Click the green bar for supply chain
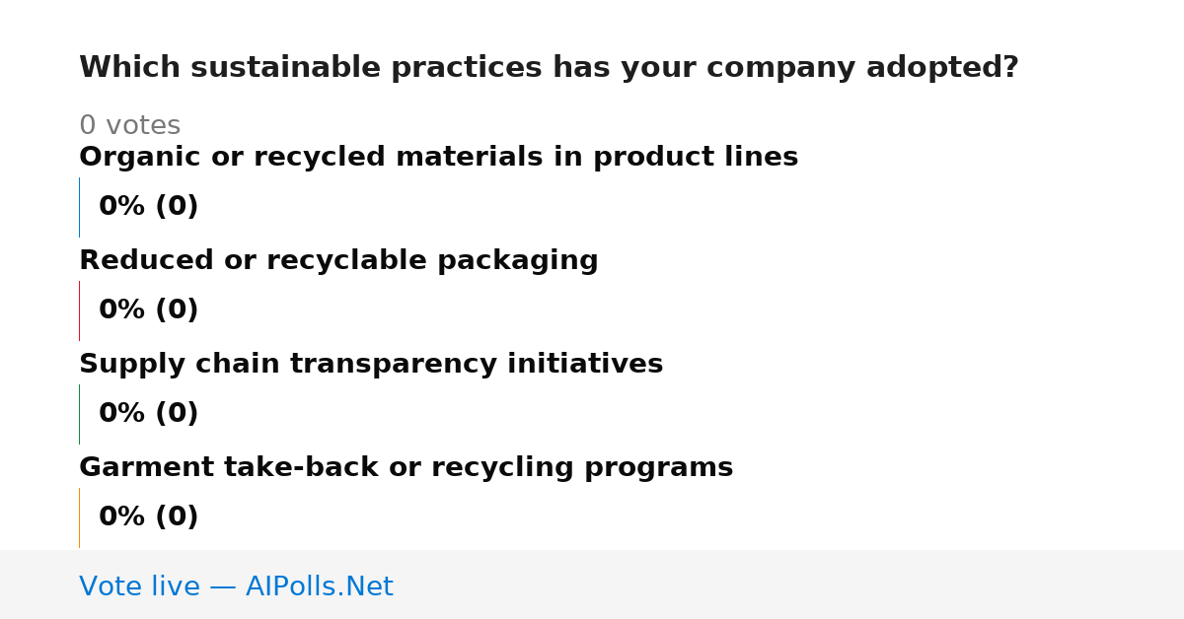Image resolution: width=1184 pixels, height=619 pixels. pos(79,414)
